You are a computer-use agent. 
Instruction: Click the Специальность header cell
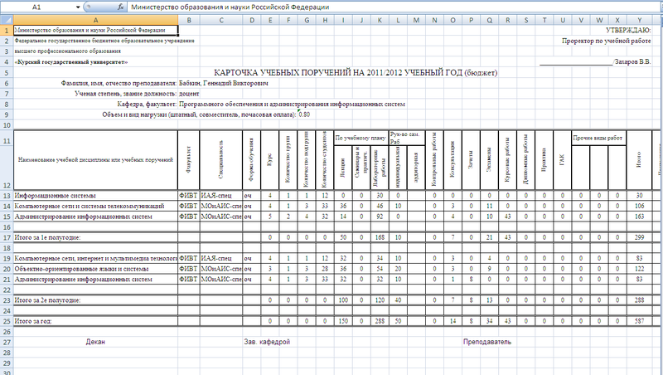pyautogui.click(x=221, y=160)
